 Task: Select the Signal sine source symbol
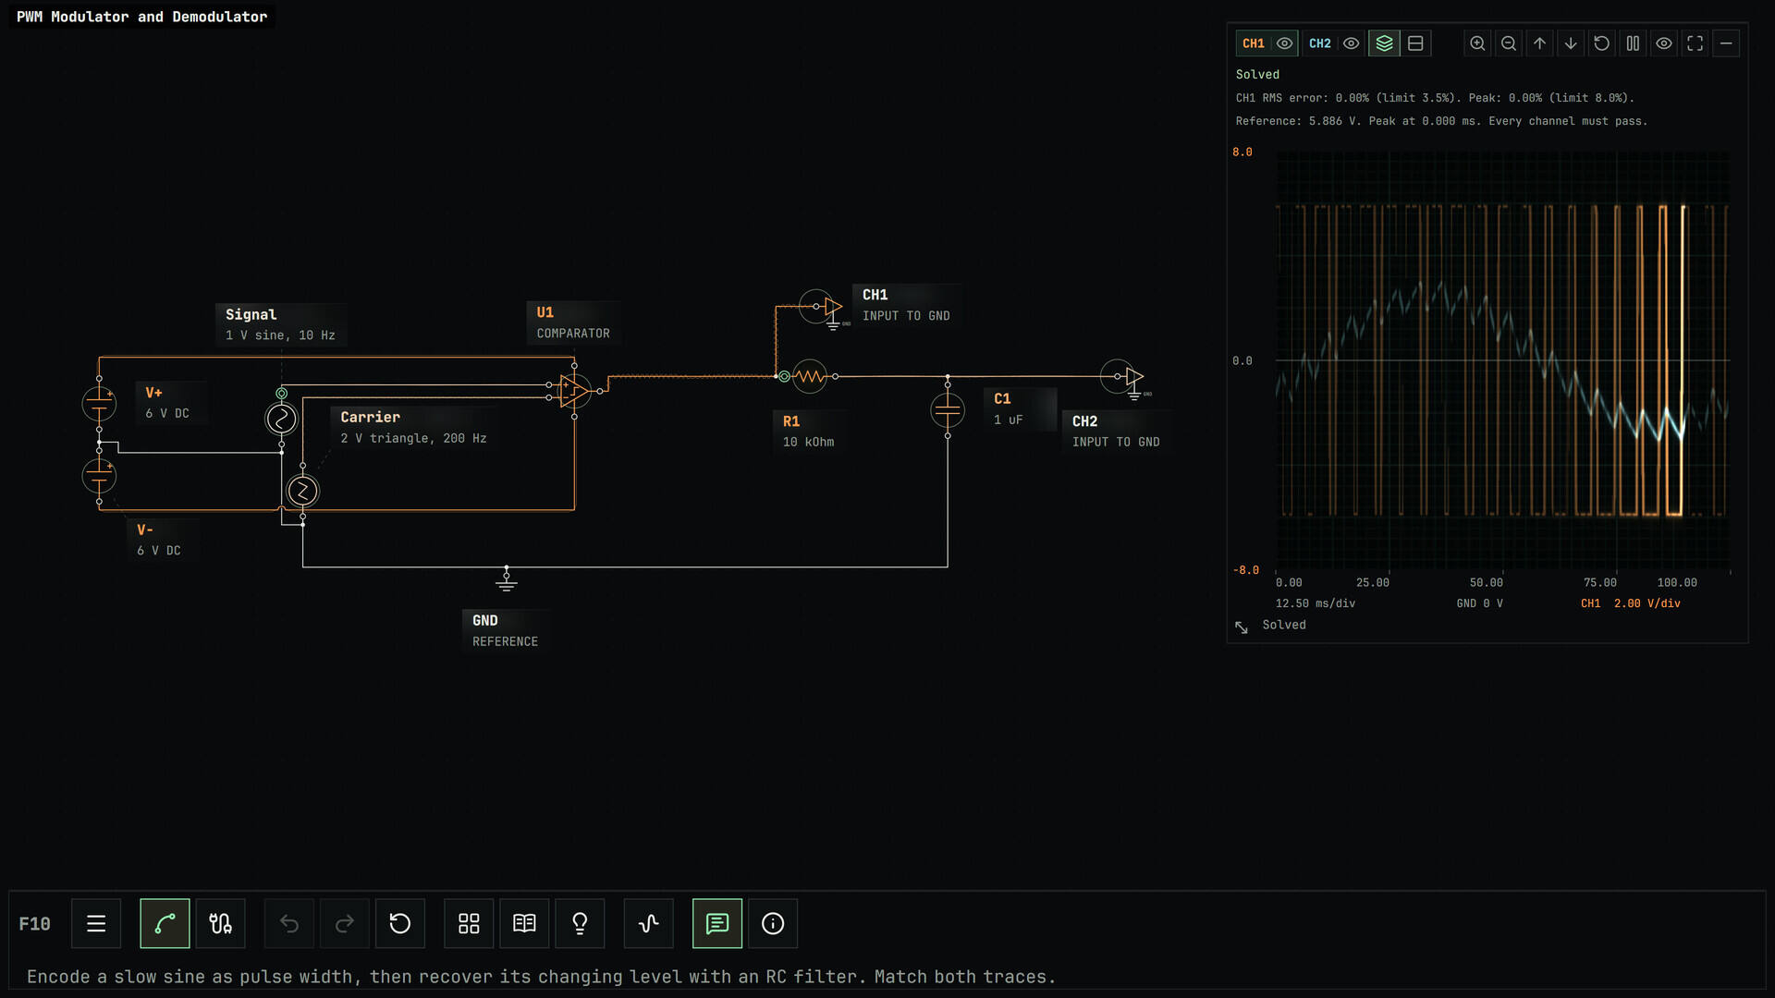coord(281,420)
